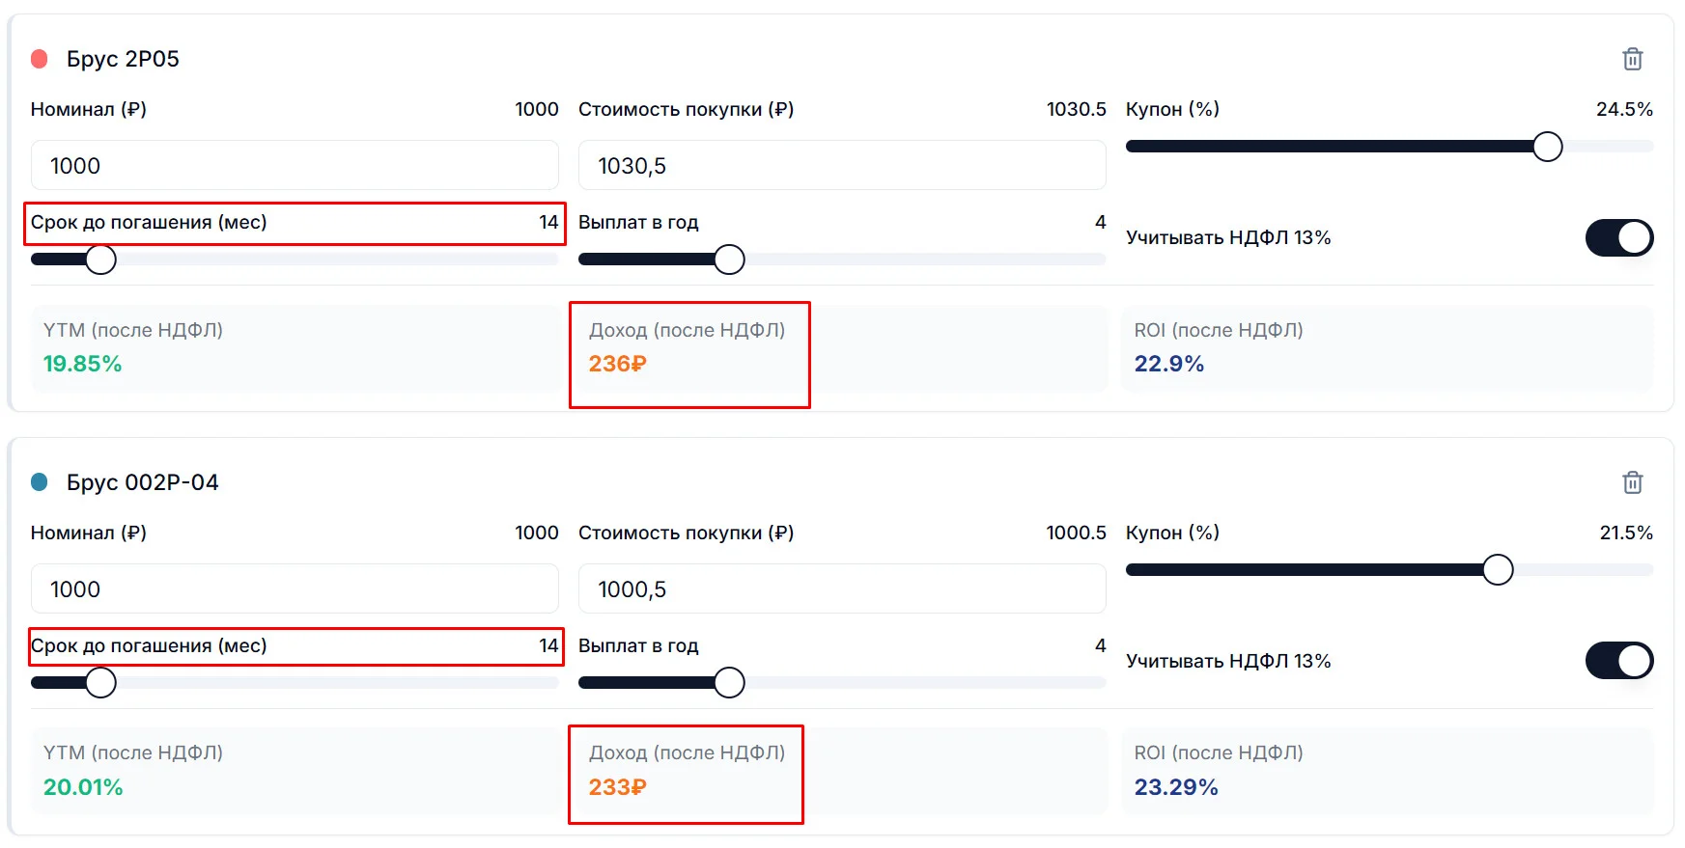The width and height of the screenshot is (1685, 848).
Task: Click Стоимость покупки field showing 1000,5
Action: [842, 588]
